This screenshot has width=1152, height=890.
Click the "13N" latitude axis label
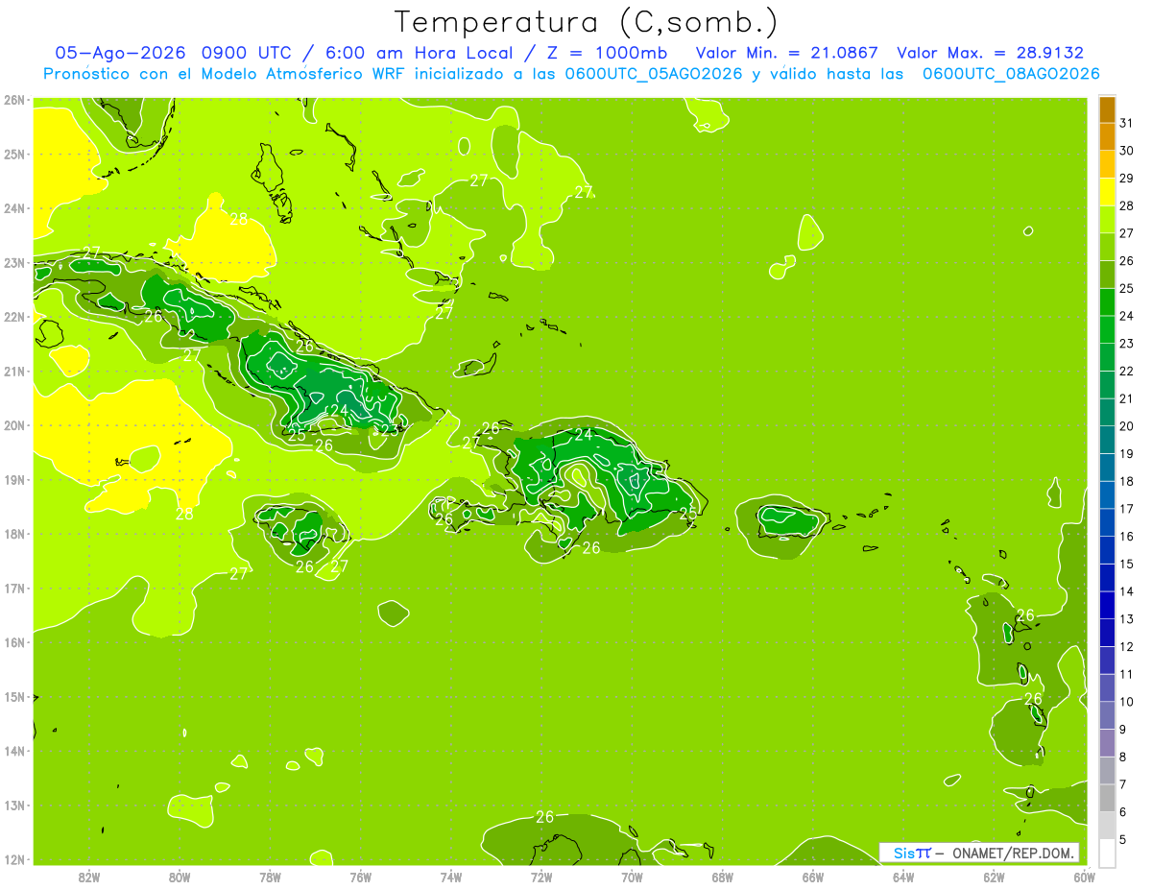coord(14,806)
